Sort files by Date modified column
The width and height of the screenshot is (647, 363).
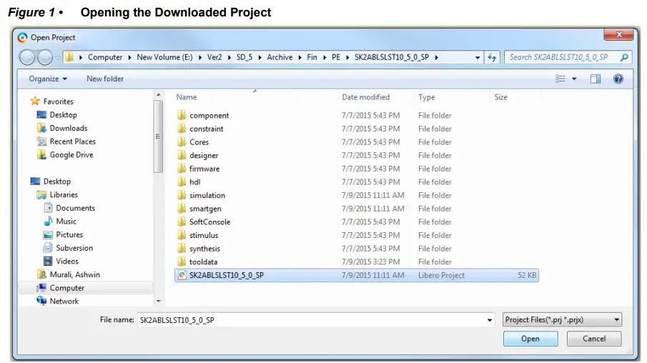coord(365,97)
